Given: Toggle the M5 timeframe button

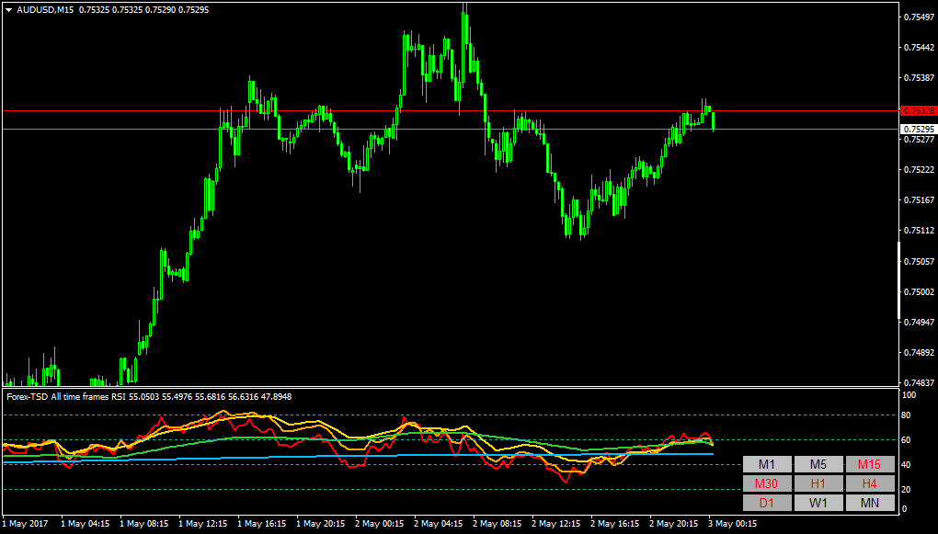Looking at the screenshot, I should click(x=818, y=465).
